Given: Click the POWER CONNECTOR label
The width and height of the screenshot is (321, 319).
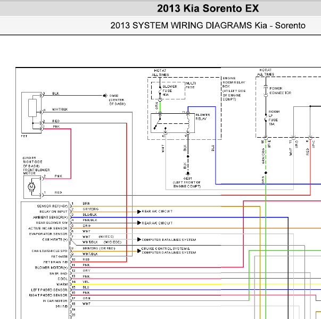Looking at the screenshot, I should (x=280, y=90).
